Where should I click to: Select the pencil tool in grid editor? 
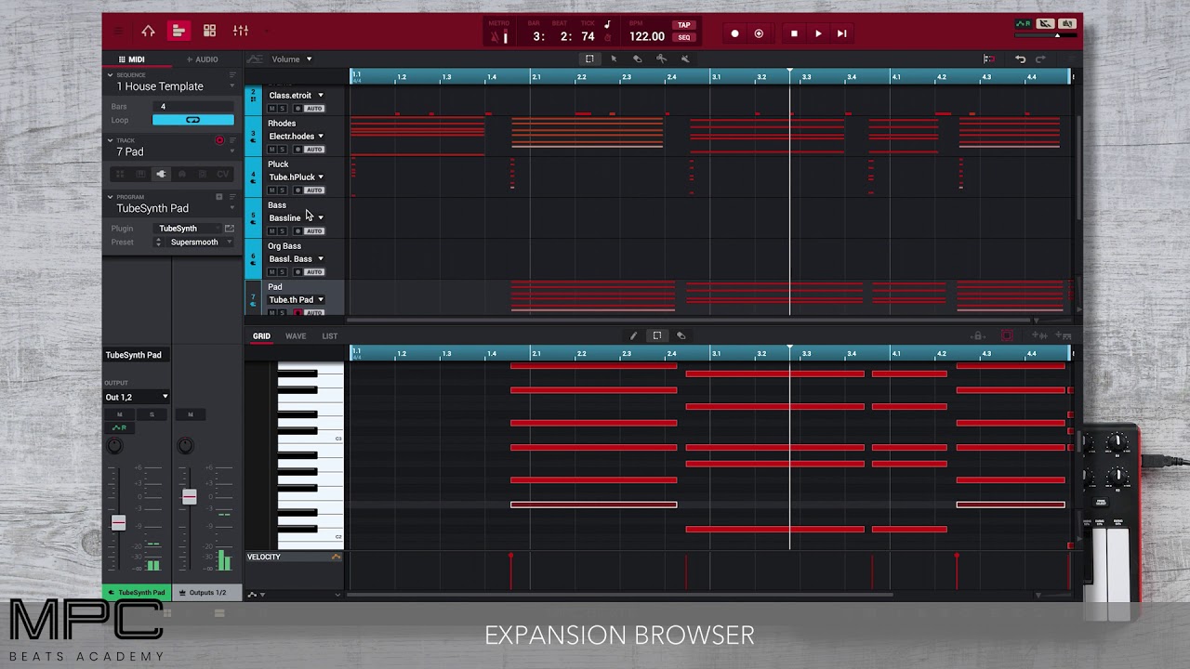(x=633, y=335)
